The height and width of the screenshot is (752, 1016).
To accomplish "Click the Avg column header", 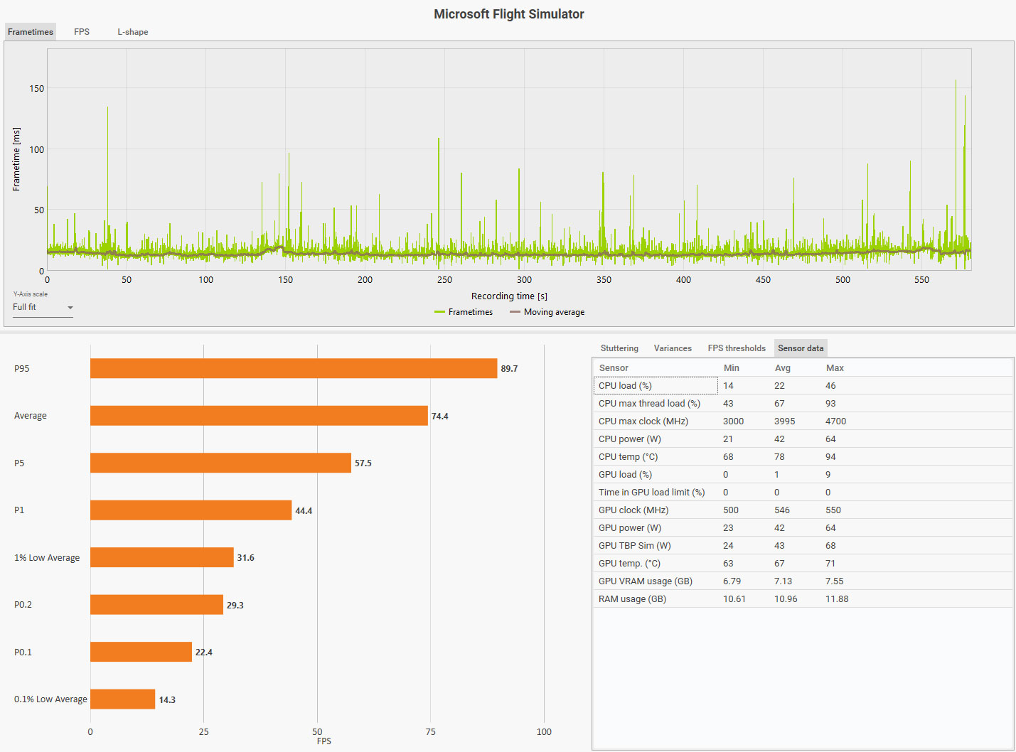I will click(x=782, y=368).
